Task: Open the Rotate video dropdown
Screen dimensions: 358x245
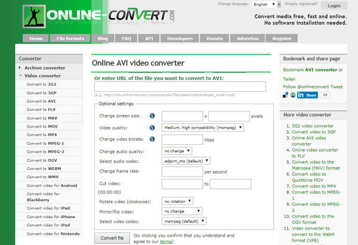Action: point(177,201)
